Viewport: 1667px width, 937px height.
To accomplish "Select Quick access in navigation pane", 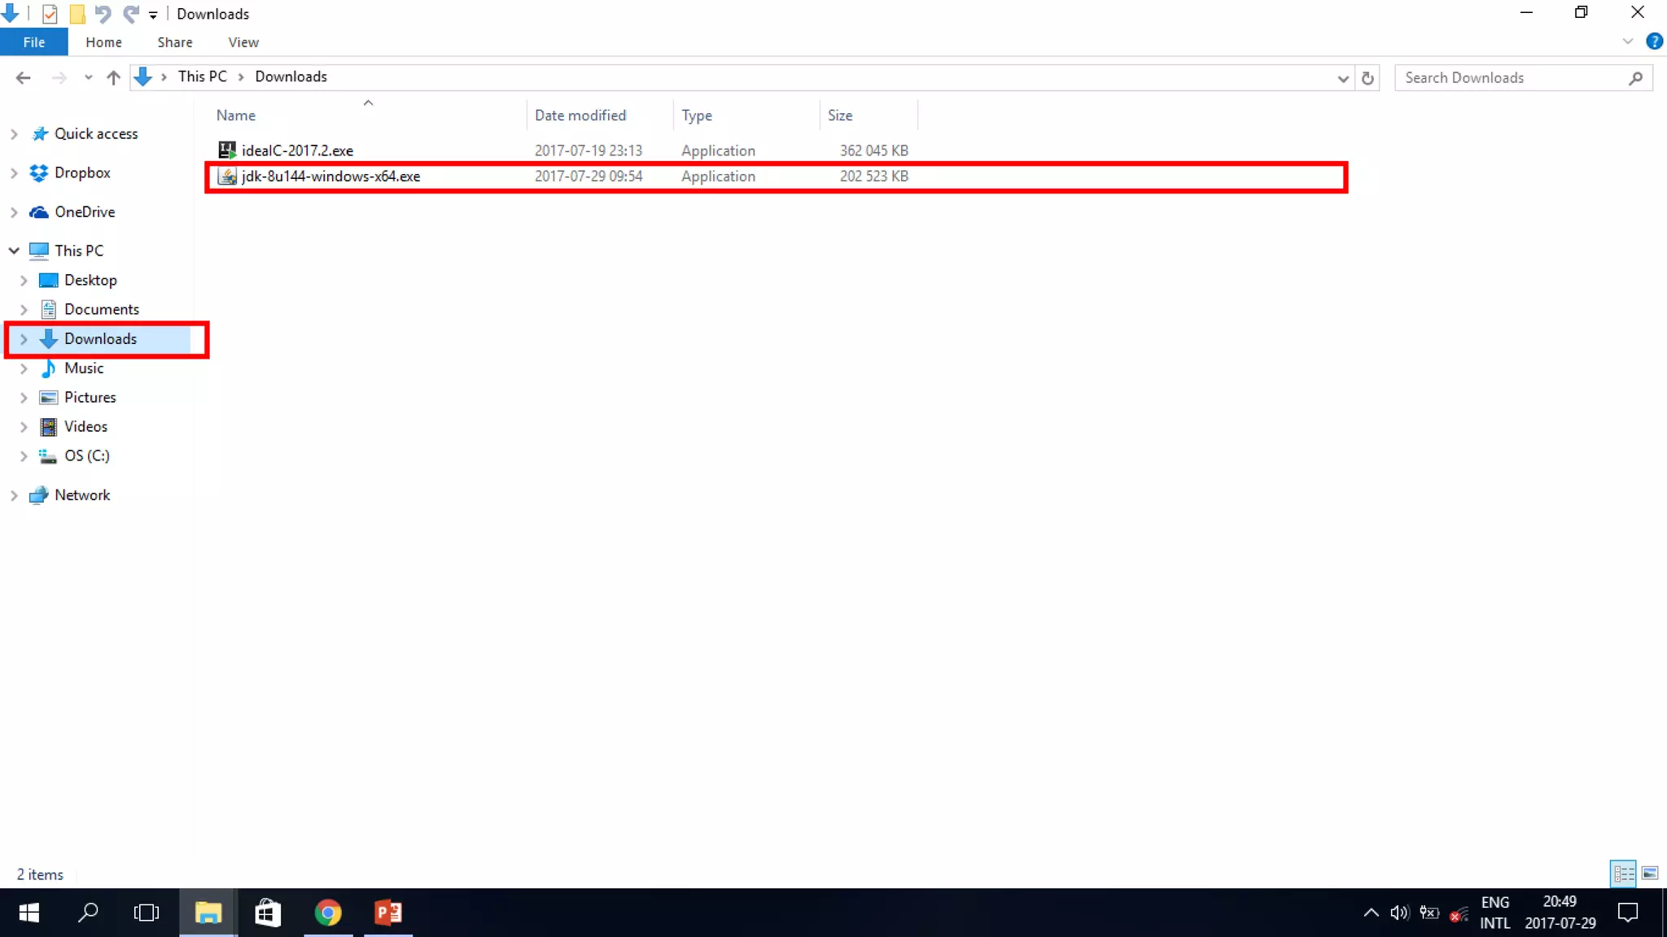I will (96, 133).
